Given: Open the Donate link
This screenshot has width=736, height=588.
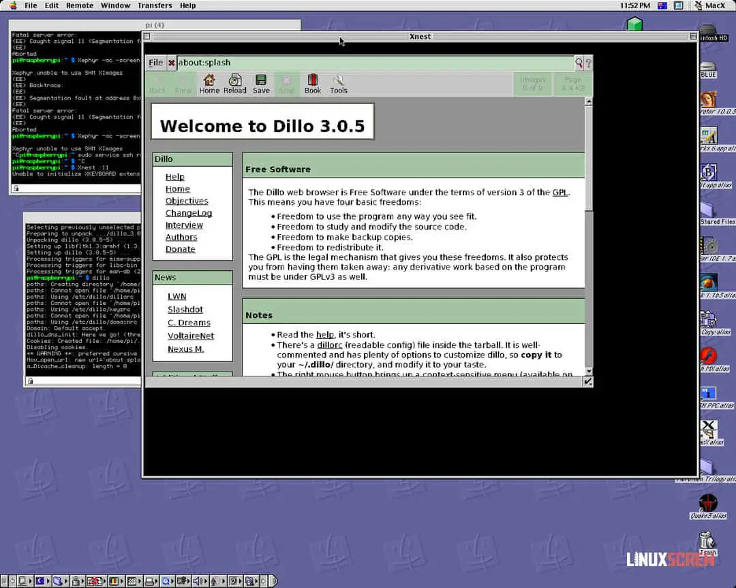Looking at the screenshot, I should pos(180,249).
